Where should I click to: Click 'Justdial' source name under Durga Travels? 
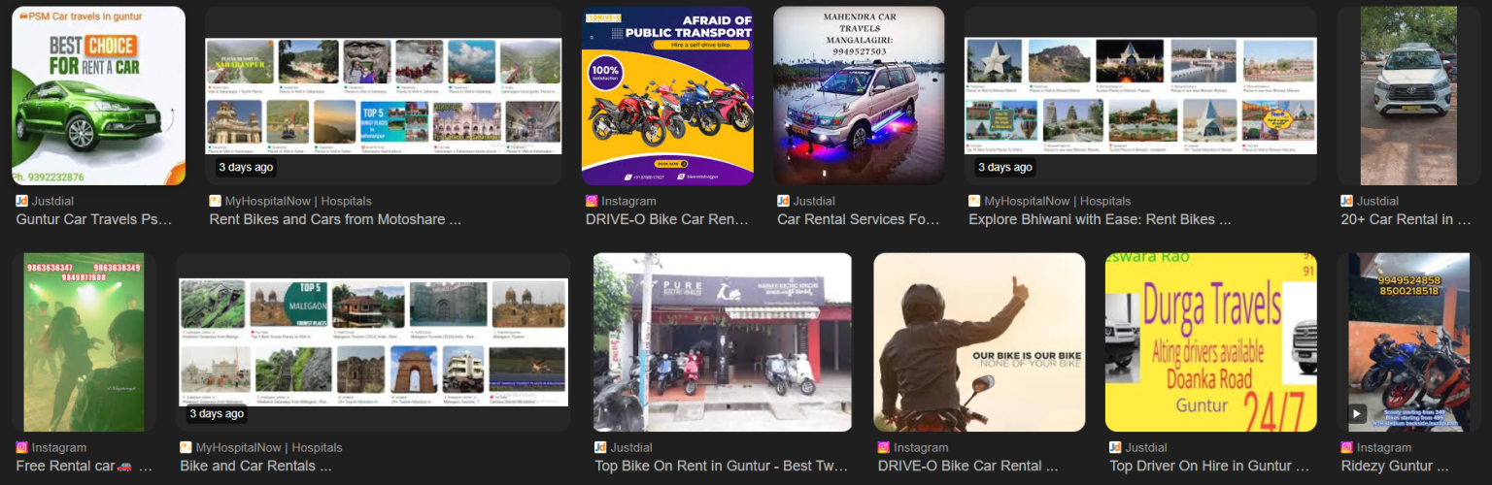pos(1147,447)
